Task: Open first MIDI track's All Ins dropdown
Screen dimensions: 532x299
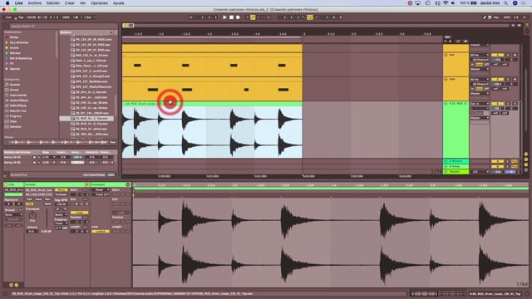Action: (480, 55)
